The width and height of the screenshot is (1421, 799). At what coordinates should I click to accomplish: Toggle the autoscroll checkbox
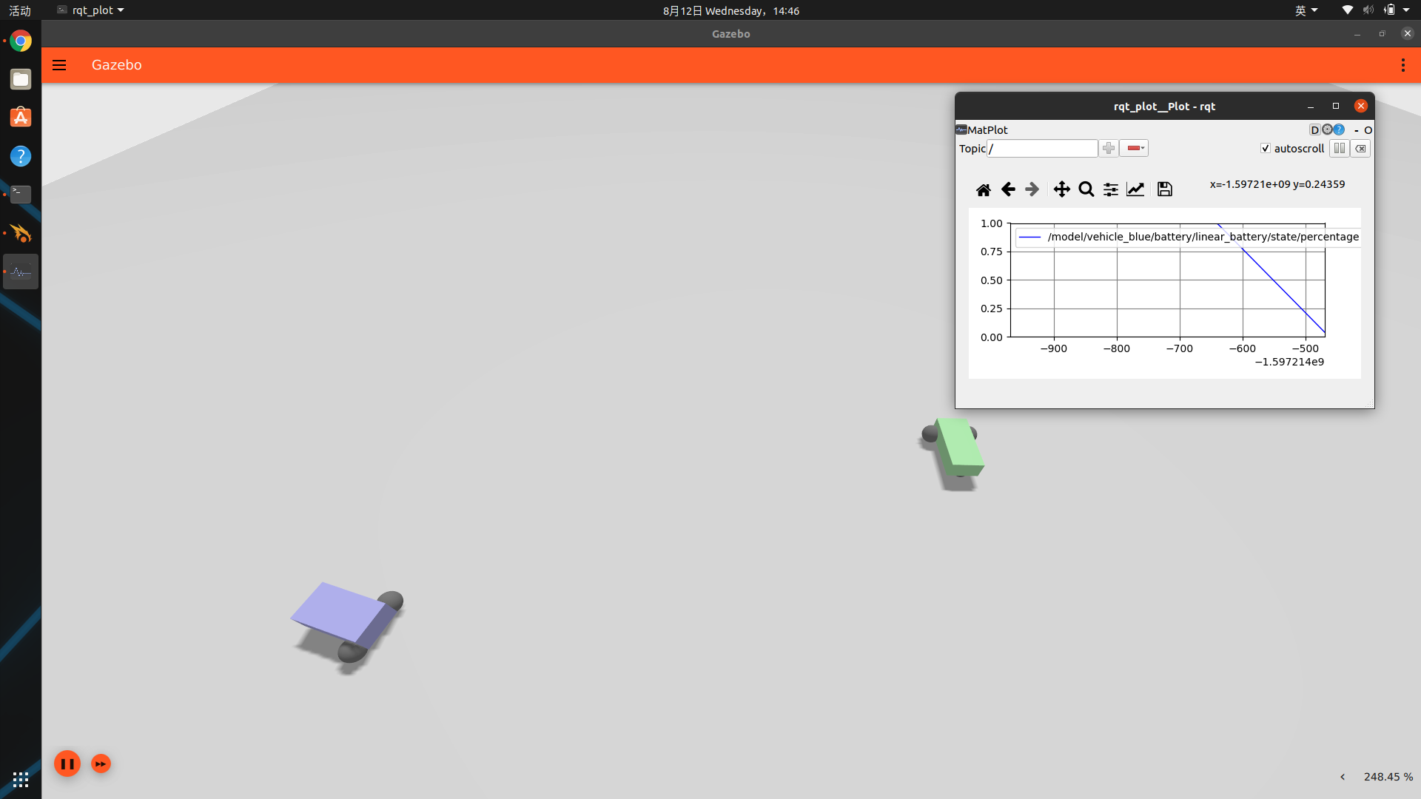1266,148
